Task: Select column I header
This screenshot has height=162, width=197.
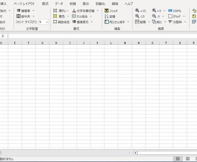Action: [70, 43]
